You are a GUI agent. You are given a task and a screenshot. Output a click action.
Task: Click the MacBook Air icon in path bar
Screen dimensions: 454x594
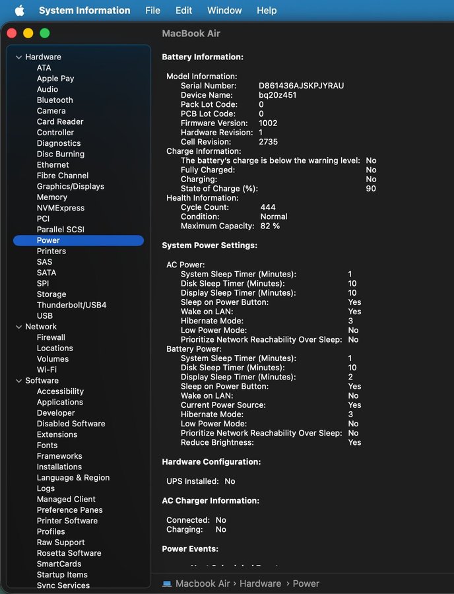[x=167, y=583]
